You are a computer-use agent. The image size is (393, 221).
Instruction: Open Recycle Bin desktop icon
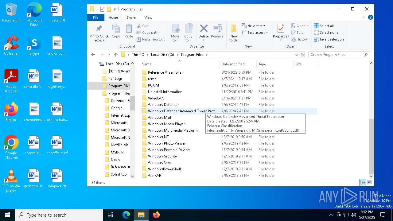click(x=11, y=13)
